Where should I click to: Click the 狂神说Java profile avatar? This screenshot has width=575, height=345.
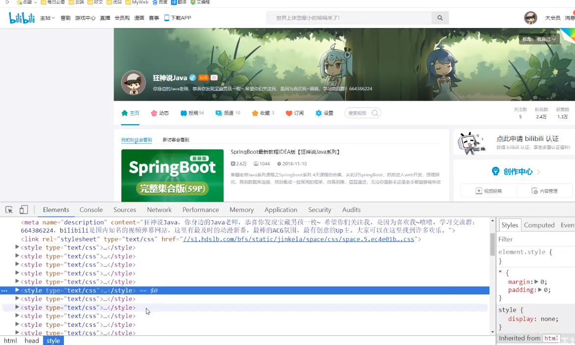tap(134, 83)
